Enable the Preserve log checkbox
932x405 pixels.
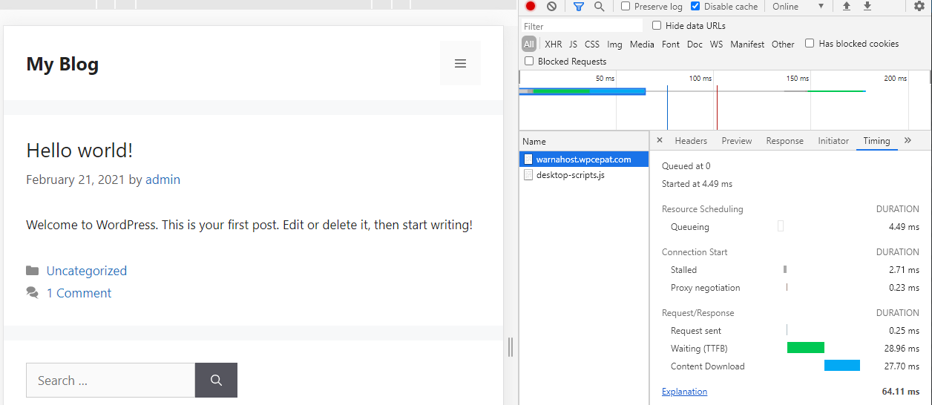pos(626,6)
